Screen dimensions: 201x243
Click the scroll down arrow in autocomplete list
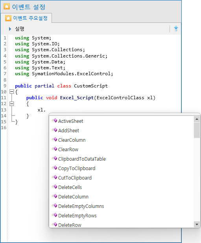click(x=197, y=224)
